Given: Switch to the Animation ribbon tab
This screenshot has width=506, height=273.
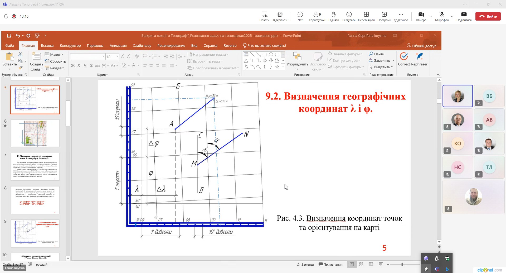Looking at the screenshot, I should (118, 46).
